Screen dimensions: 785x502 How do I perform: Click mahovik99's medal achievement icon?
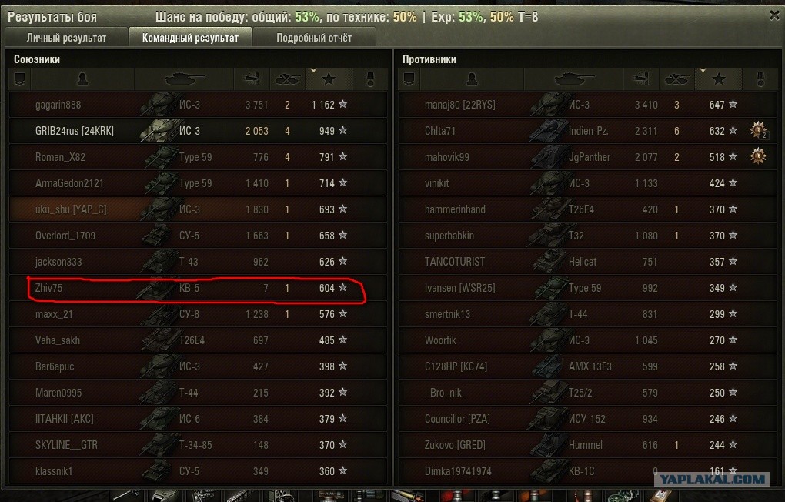(x=758, y=156)
